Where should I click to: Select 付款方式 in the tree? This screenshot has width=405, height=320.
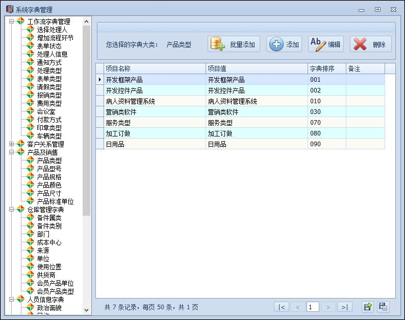click(49, 120)
